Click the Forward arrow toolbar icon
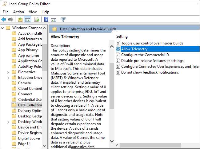 coord(10,20)
